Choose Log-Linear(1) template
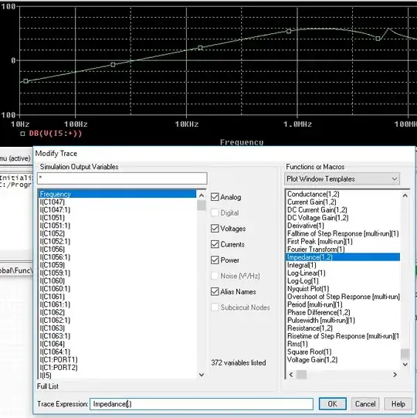Viewport: 417px width, 418px height. point(306,273)
